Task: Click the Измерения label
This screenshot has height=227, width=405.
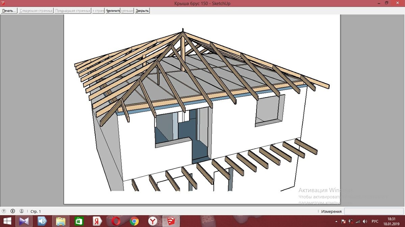Action: coord(331,212)
